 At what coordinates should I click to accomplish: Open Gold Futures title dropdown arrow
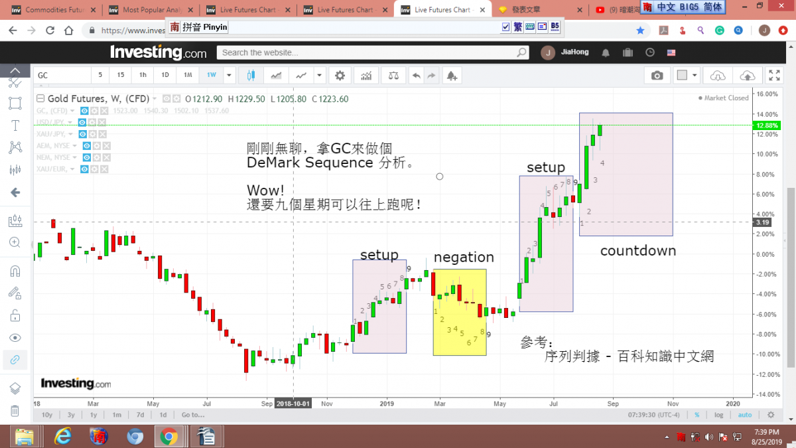pyautogui.click(x=156, y=99)
